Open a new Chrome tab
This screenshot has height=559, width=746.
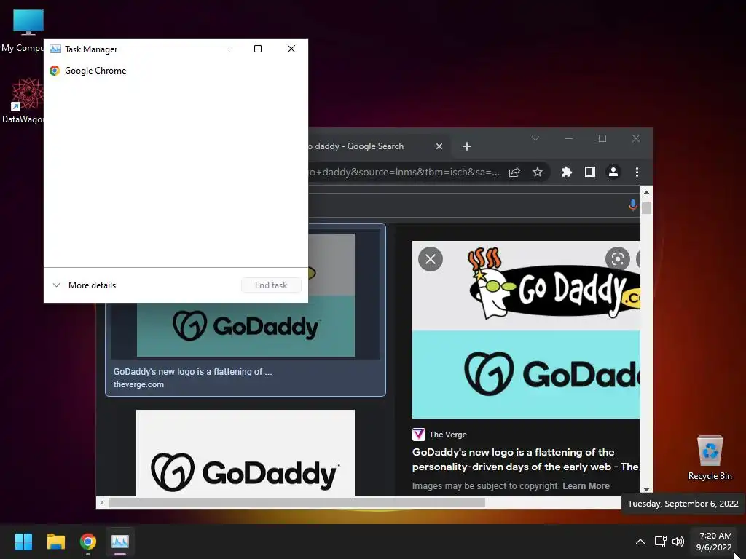coord(467,146)
